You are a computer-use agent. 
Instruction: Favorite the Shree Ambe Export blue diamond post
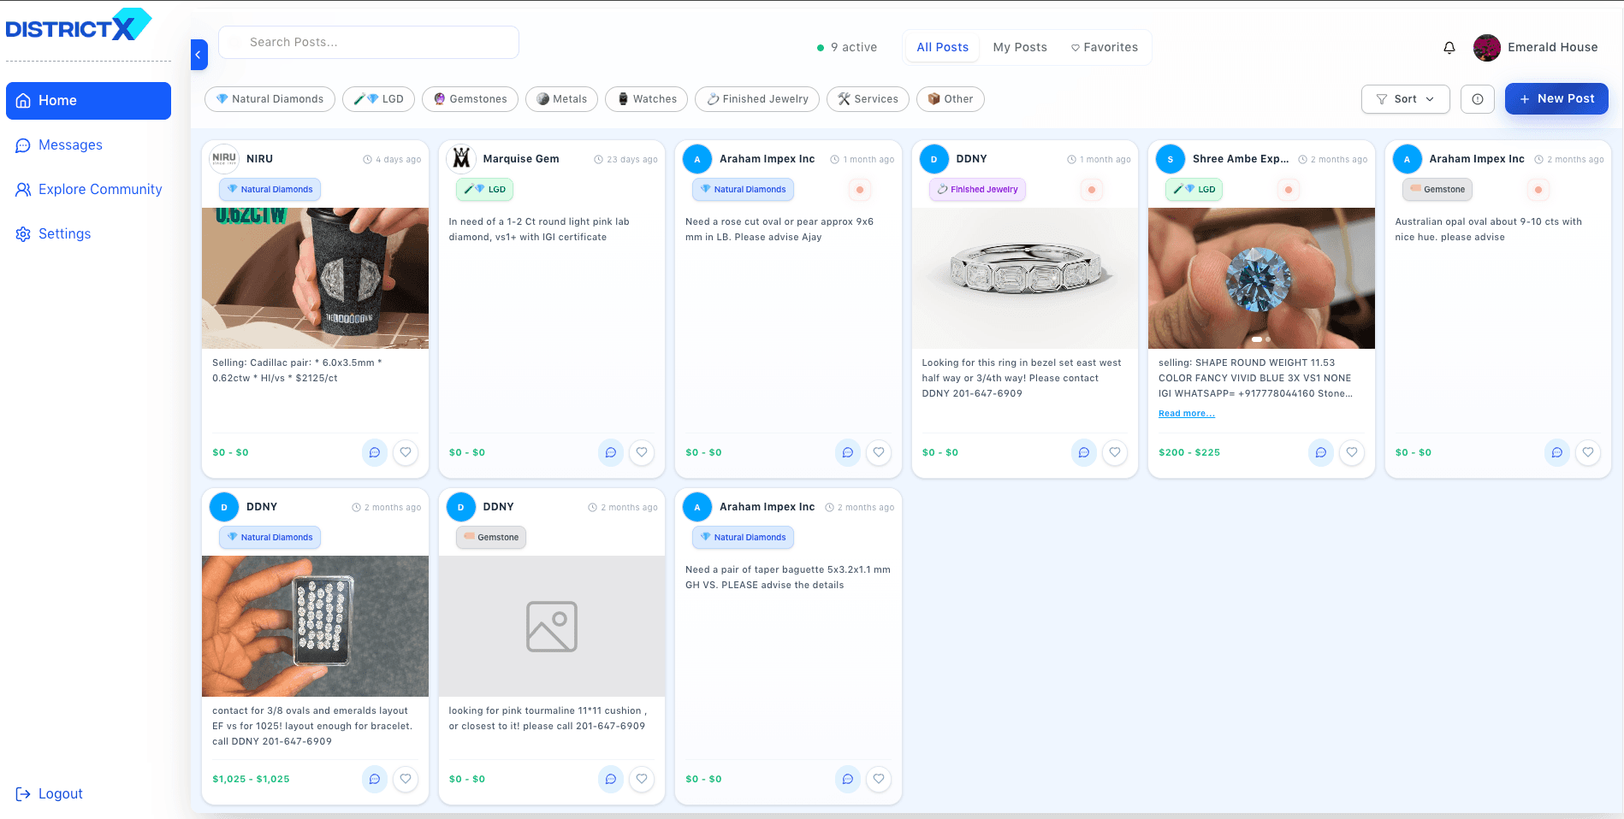tap(1352, 452)
